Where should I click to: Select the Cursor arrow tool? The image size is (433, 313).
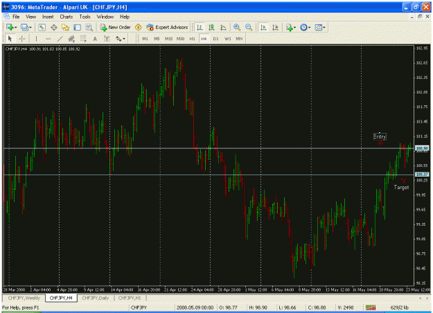coord(10,39)
